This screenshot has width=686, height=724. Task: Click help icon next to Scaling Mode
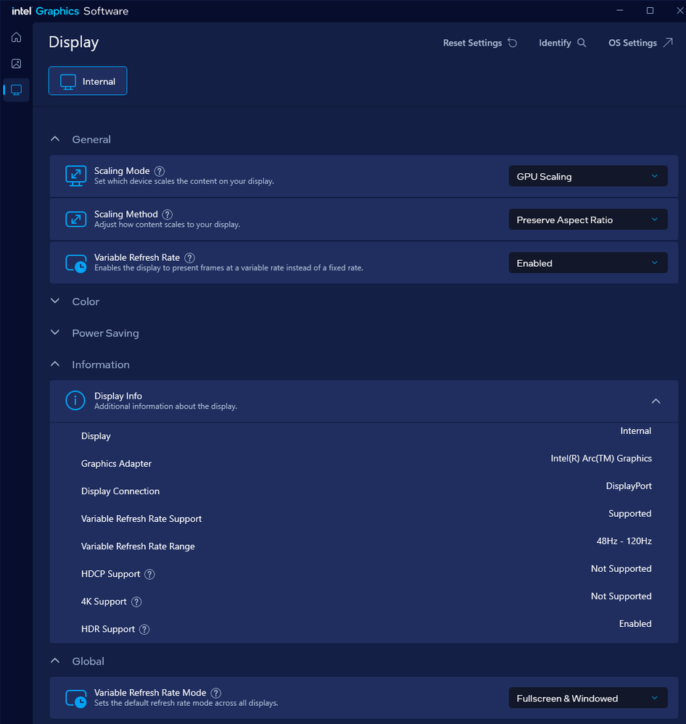160,171
